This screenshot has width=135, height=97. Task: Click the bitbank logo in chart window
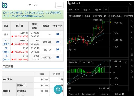coord(74,3)
